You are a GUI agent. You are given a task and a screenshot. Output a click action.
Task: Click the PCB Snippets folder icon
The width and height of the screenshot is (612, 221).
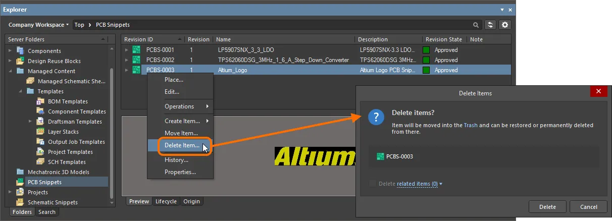(20, 182)
